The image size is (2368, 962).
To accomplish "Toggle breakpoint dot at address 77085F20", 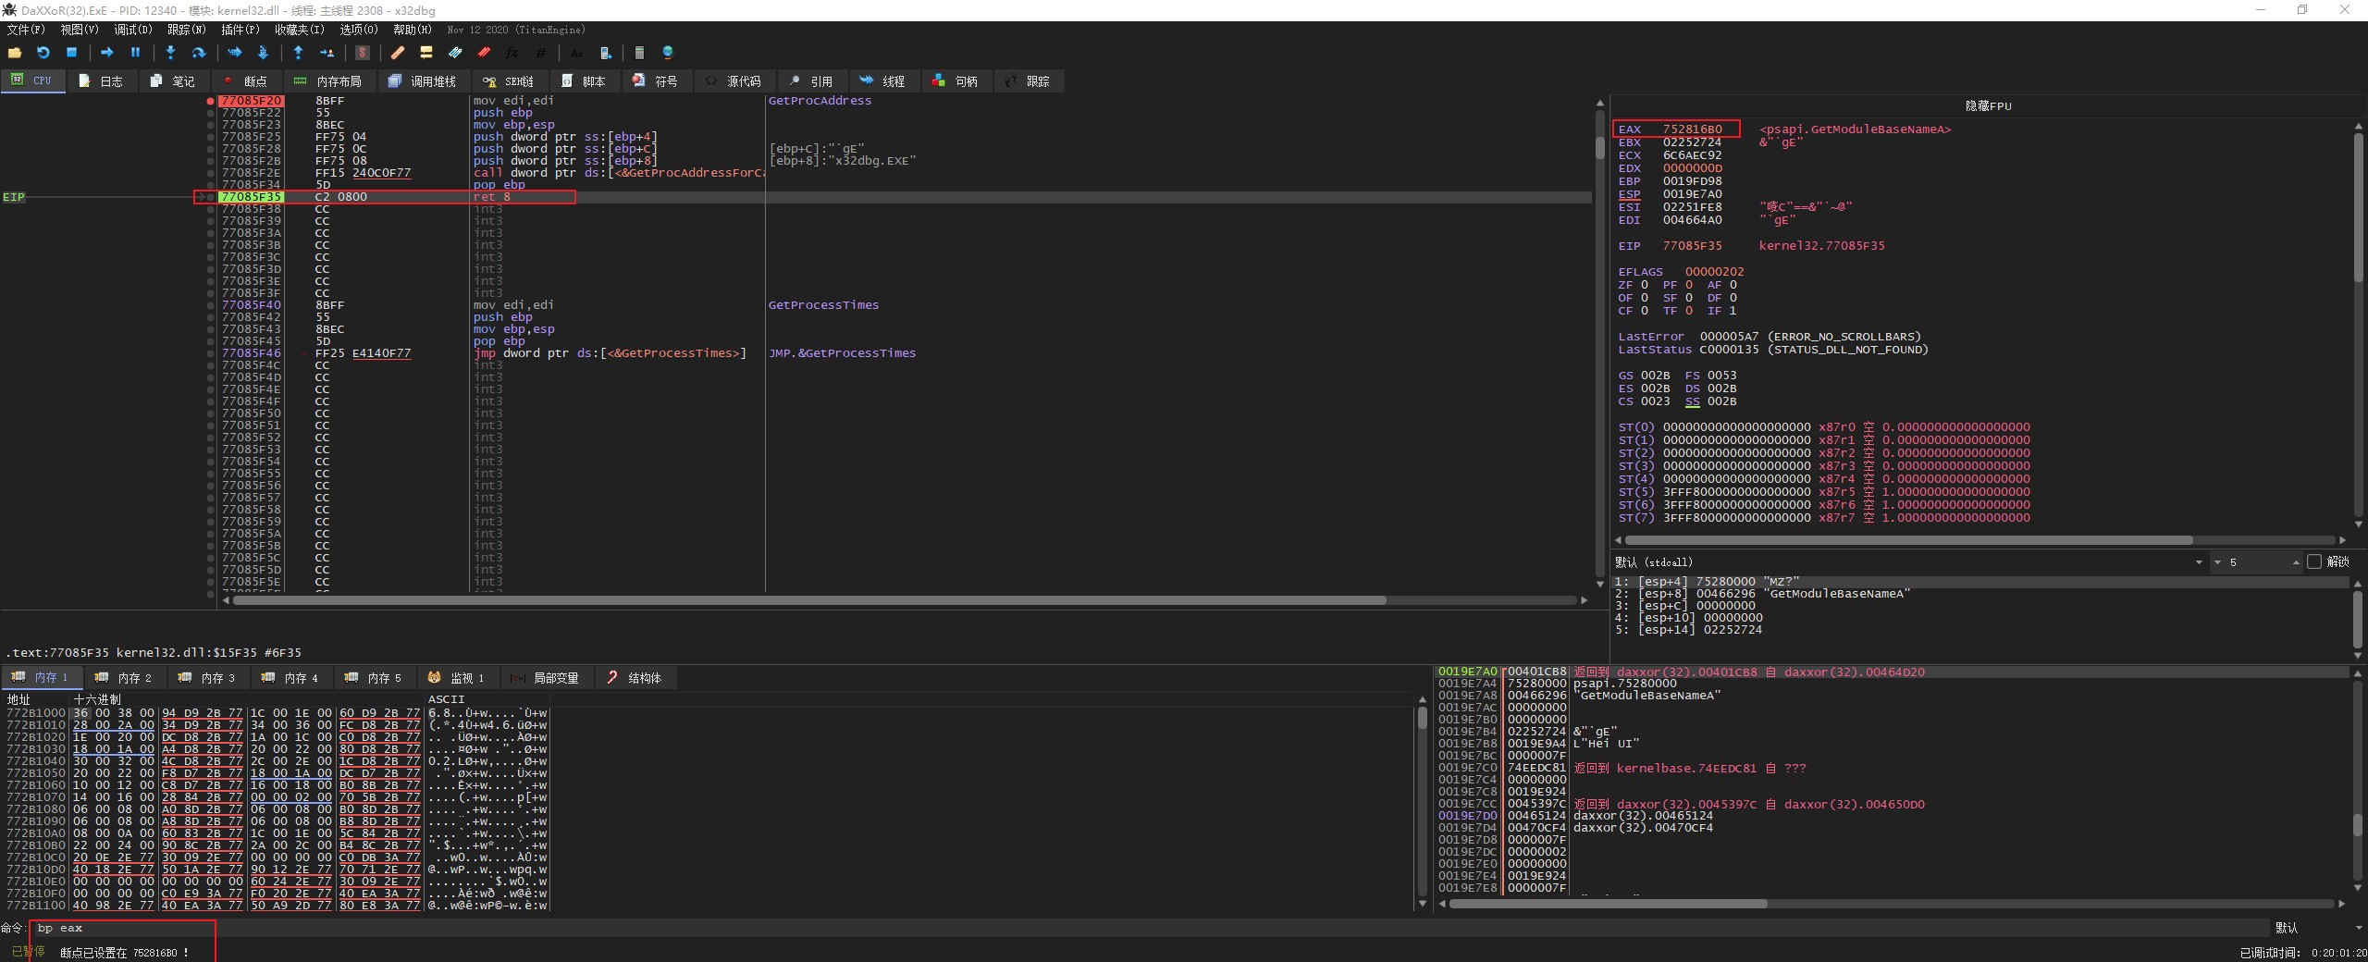I will (211, 101).
